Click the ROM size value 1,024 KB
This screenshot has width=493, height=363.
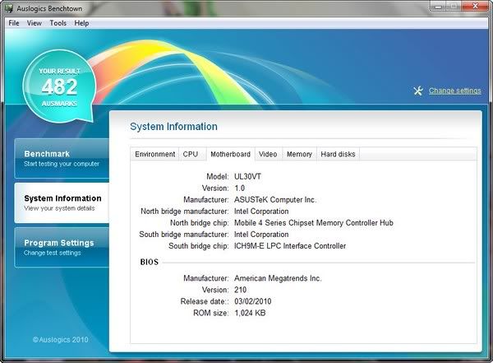250,314
